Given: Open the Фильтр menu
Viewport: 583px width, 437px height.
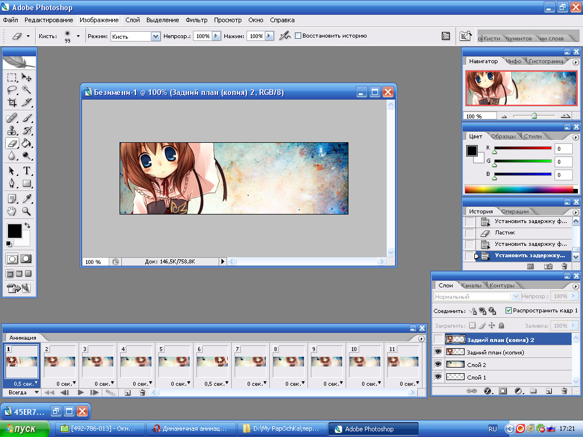Looking at the screenshot, I should tap(196, 20).
